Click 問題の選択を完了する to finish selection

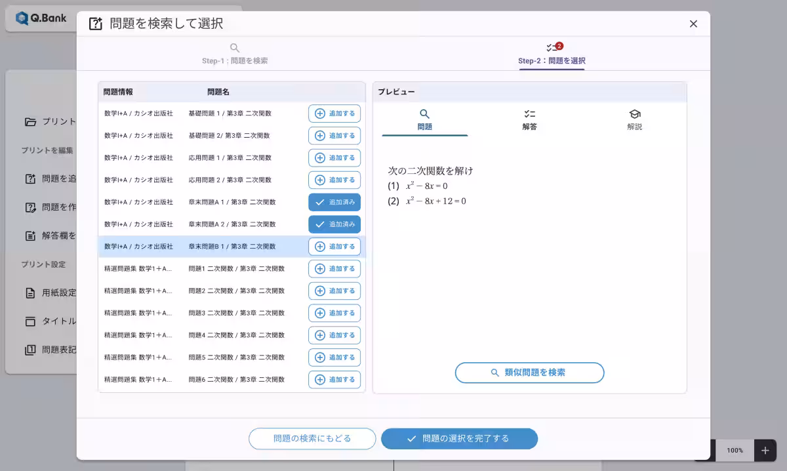click(x=459, y=439)
